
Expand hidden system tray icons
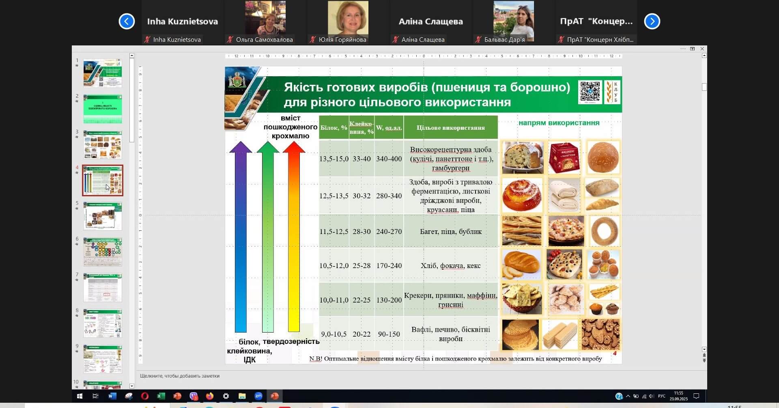click(628, 396)
